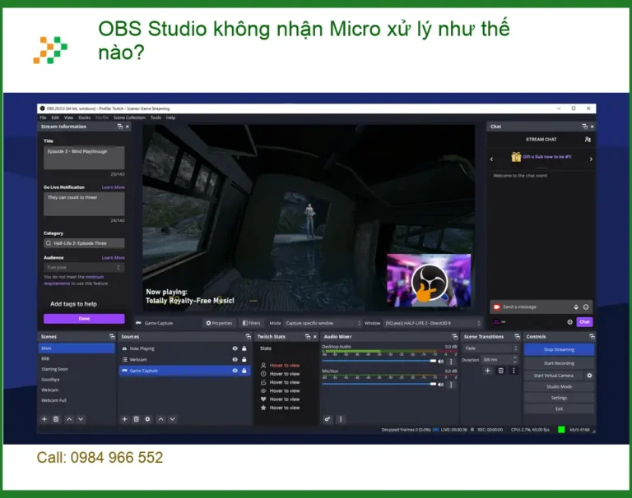Move source down in Sources panel
The image size is (632, 498).
click(173, 419)
